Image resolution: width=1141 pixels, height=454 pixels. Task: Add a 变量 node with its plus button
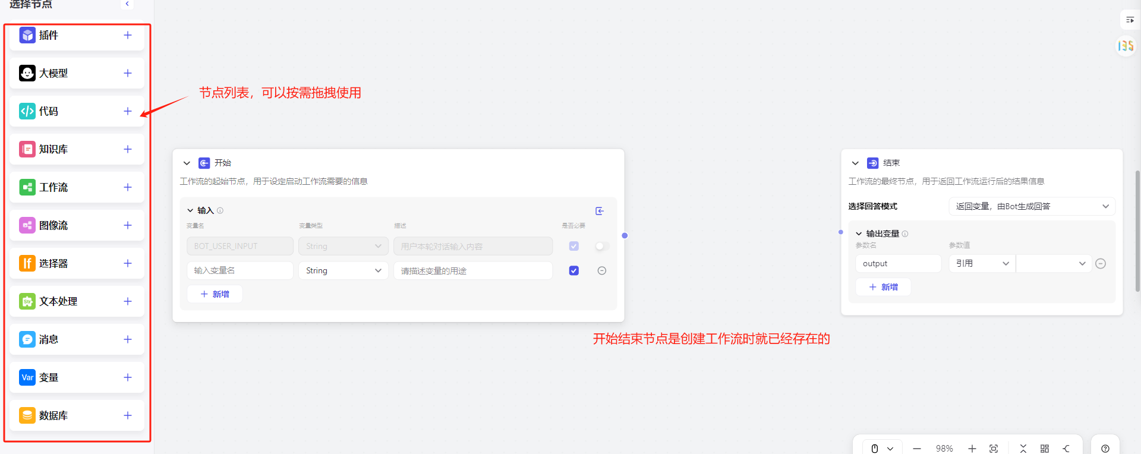point(128,377)
